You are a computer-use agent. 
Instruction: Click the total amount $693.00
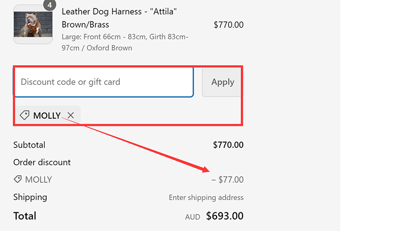tap(225, 216)
